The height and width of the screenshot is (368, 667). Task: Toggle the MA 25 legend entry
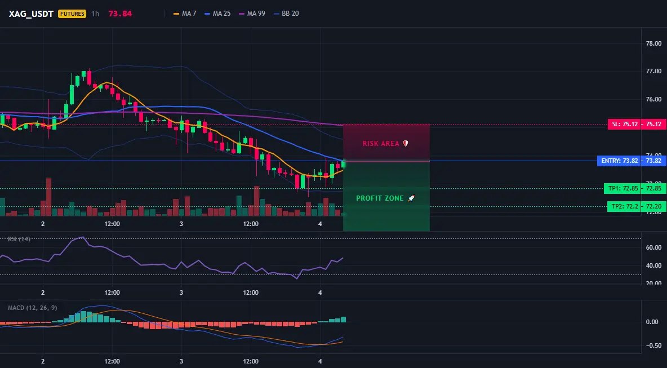point(218,14)
